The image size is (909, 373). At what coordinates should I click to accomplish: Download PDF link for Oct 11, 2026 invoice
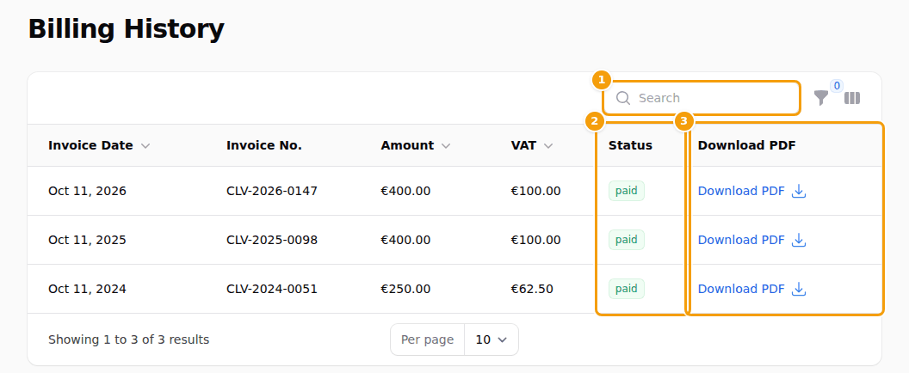[x=751, y=191]
